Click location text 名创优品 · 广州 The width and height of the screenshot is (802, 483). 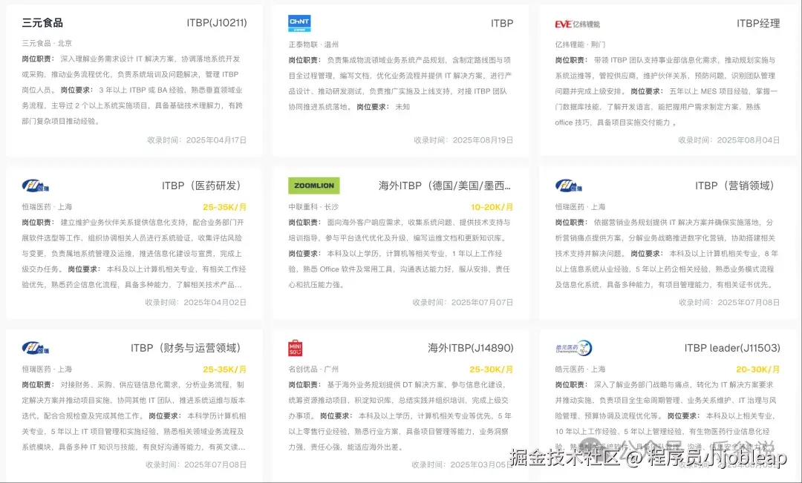coord(313,369)
